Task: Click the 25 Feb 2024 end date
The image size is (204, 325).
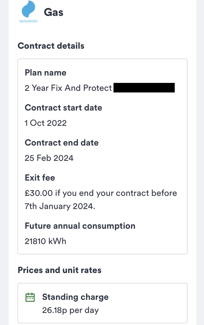Action: click(x=49, y=158)
